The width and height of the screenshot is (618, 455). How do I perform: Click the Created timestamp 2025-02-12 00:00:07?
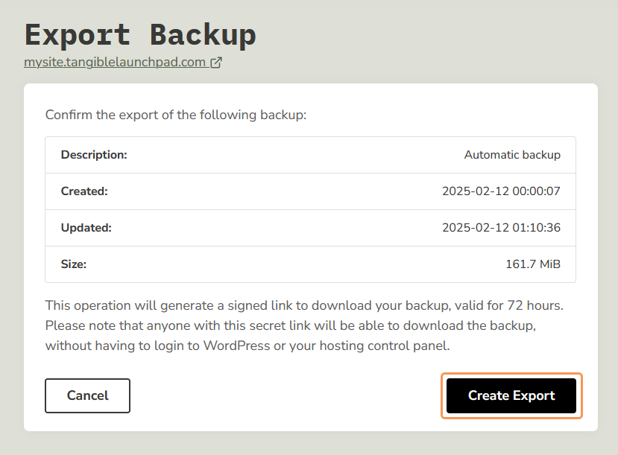[501, 191]
